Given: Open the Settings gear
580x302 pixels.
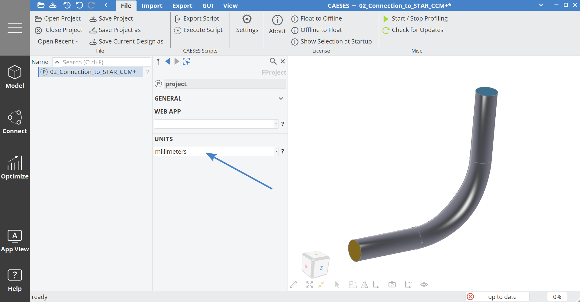Looking at the screenshot, I should 247,24.
